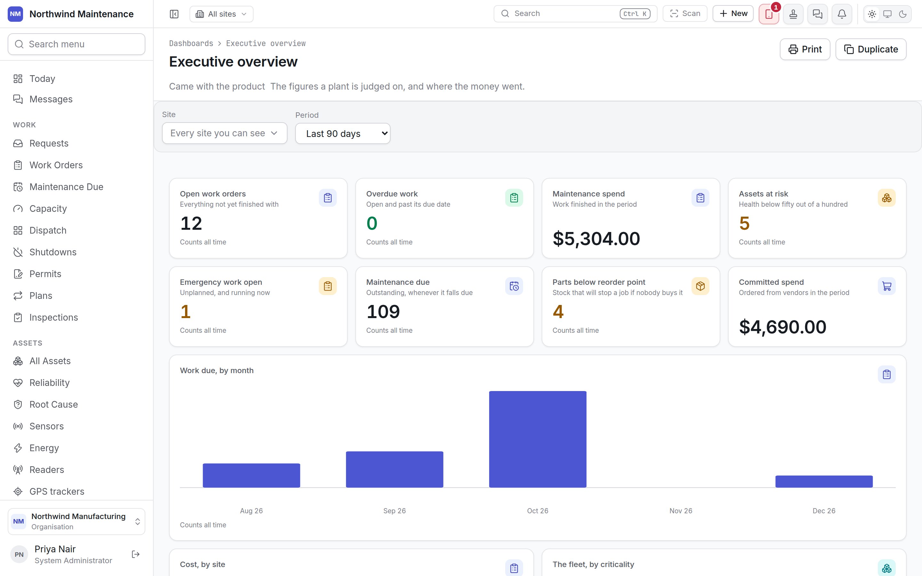Click the Parts below reorder point box icon
922x576 pixels.
tap(700, 286)
